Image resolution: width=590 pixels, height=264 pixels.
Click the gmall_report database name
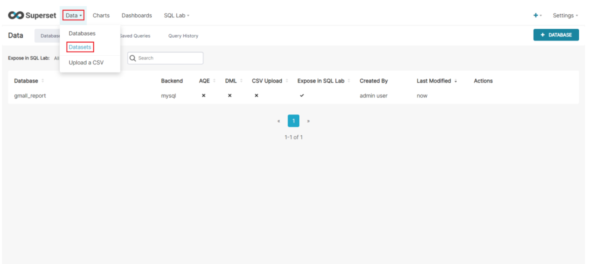pyautogui.click(x=30, y=96)
